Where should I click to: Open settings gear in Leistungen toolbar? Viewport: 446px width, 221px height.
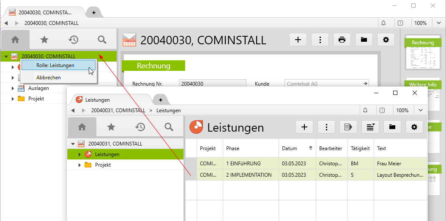point(414,127)
